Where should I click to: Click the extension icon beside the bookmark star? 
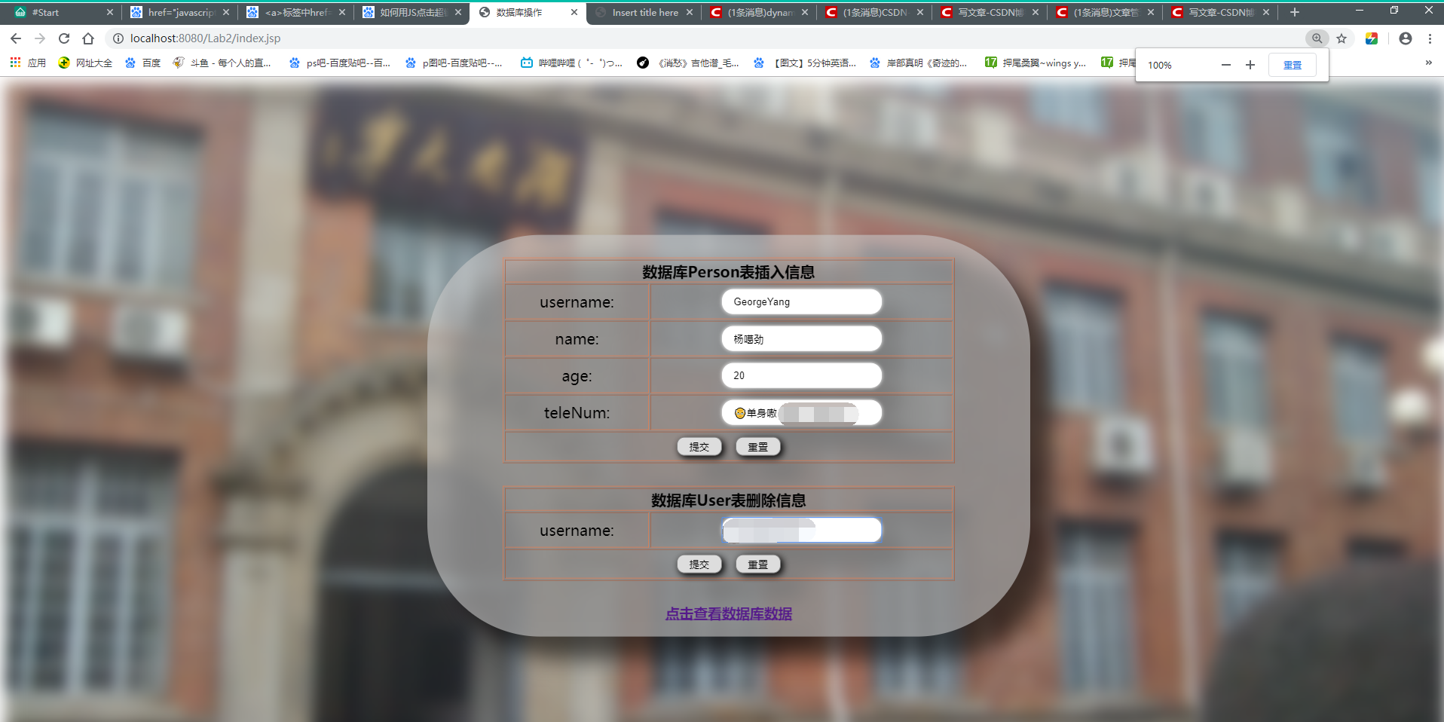click(1372, 38)
